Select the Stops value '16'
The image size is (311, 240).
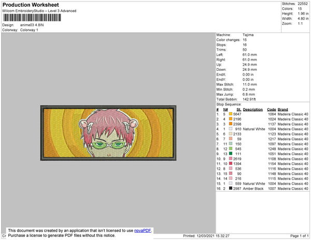pyautogui.click(x=245, y=45)
